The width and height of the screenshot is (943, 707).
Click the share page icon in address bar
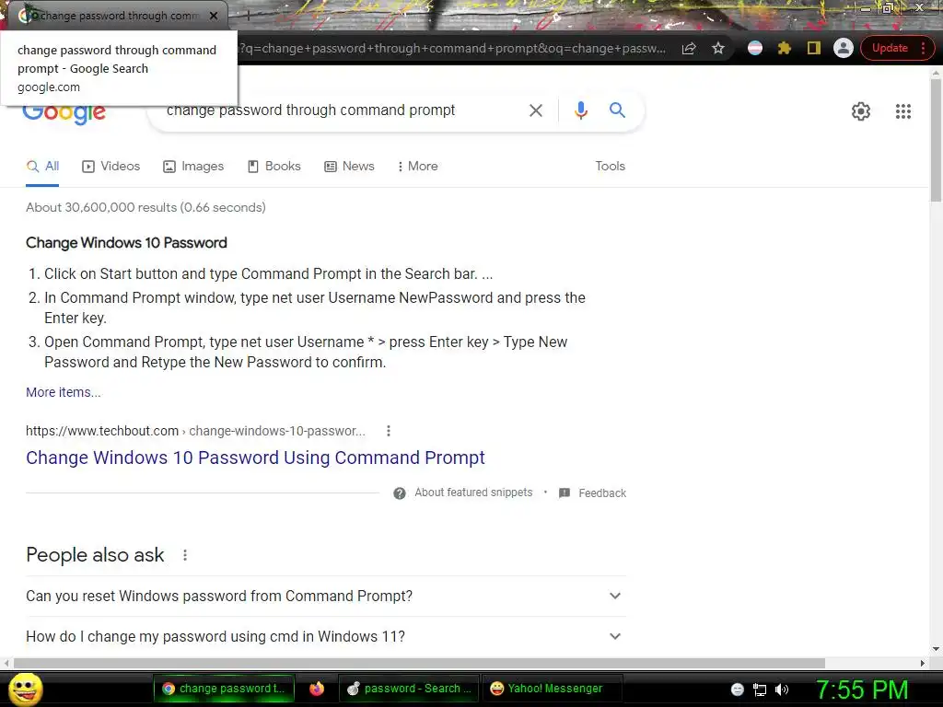(689, 48)
